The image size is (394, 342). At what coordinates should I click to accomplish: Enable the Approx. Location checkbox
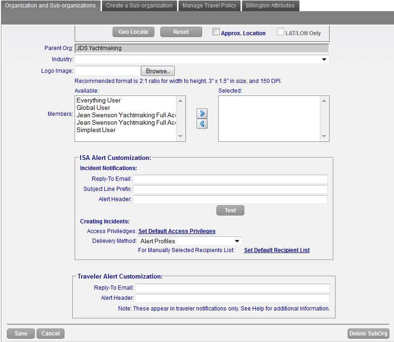[216, 32]
